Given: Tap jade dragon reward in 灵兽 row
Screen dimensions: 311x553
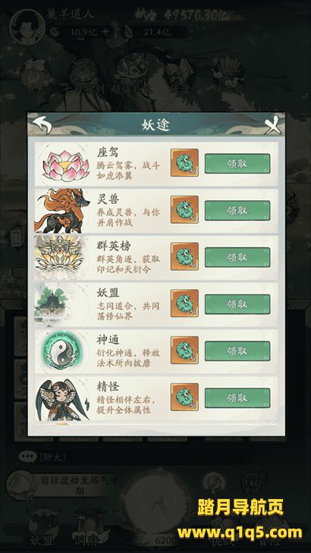Looking at the screenshot, I should click(x=184, y=209).
